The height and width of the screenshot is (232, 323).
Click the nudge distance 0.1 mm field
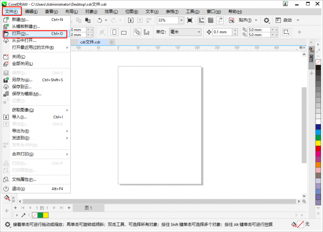pos(222,32)
